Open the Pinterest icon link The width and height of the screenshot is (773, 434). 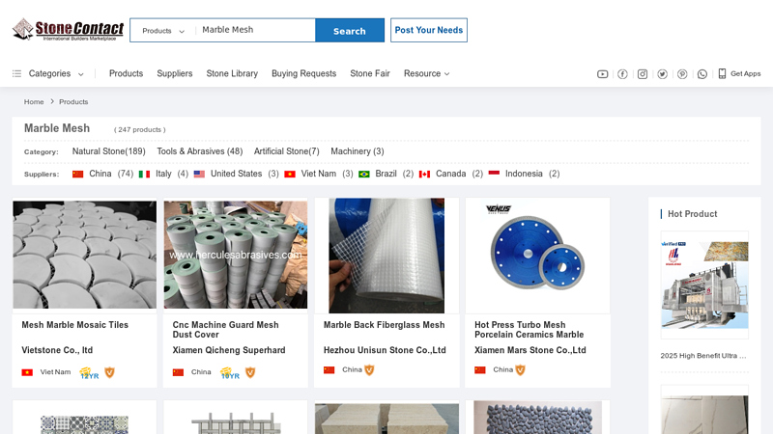(682, 74)
